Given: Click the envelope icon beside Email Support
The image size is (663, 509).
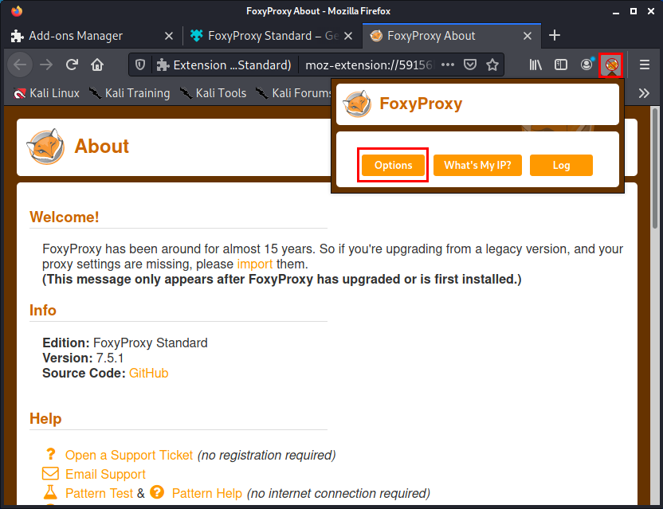Looking at the screenshot, I should [x=50, y=473].
